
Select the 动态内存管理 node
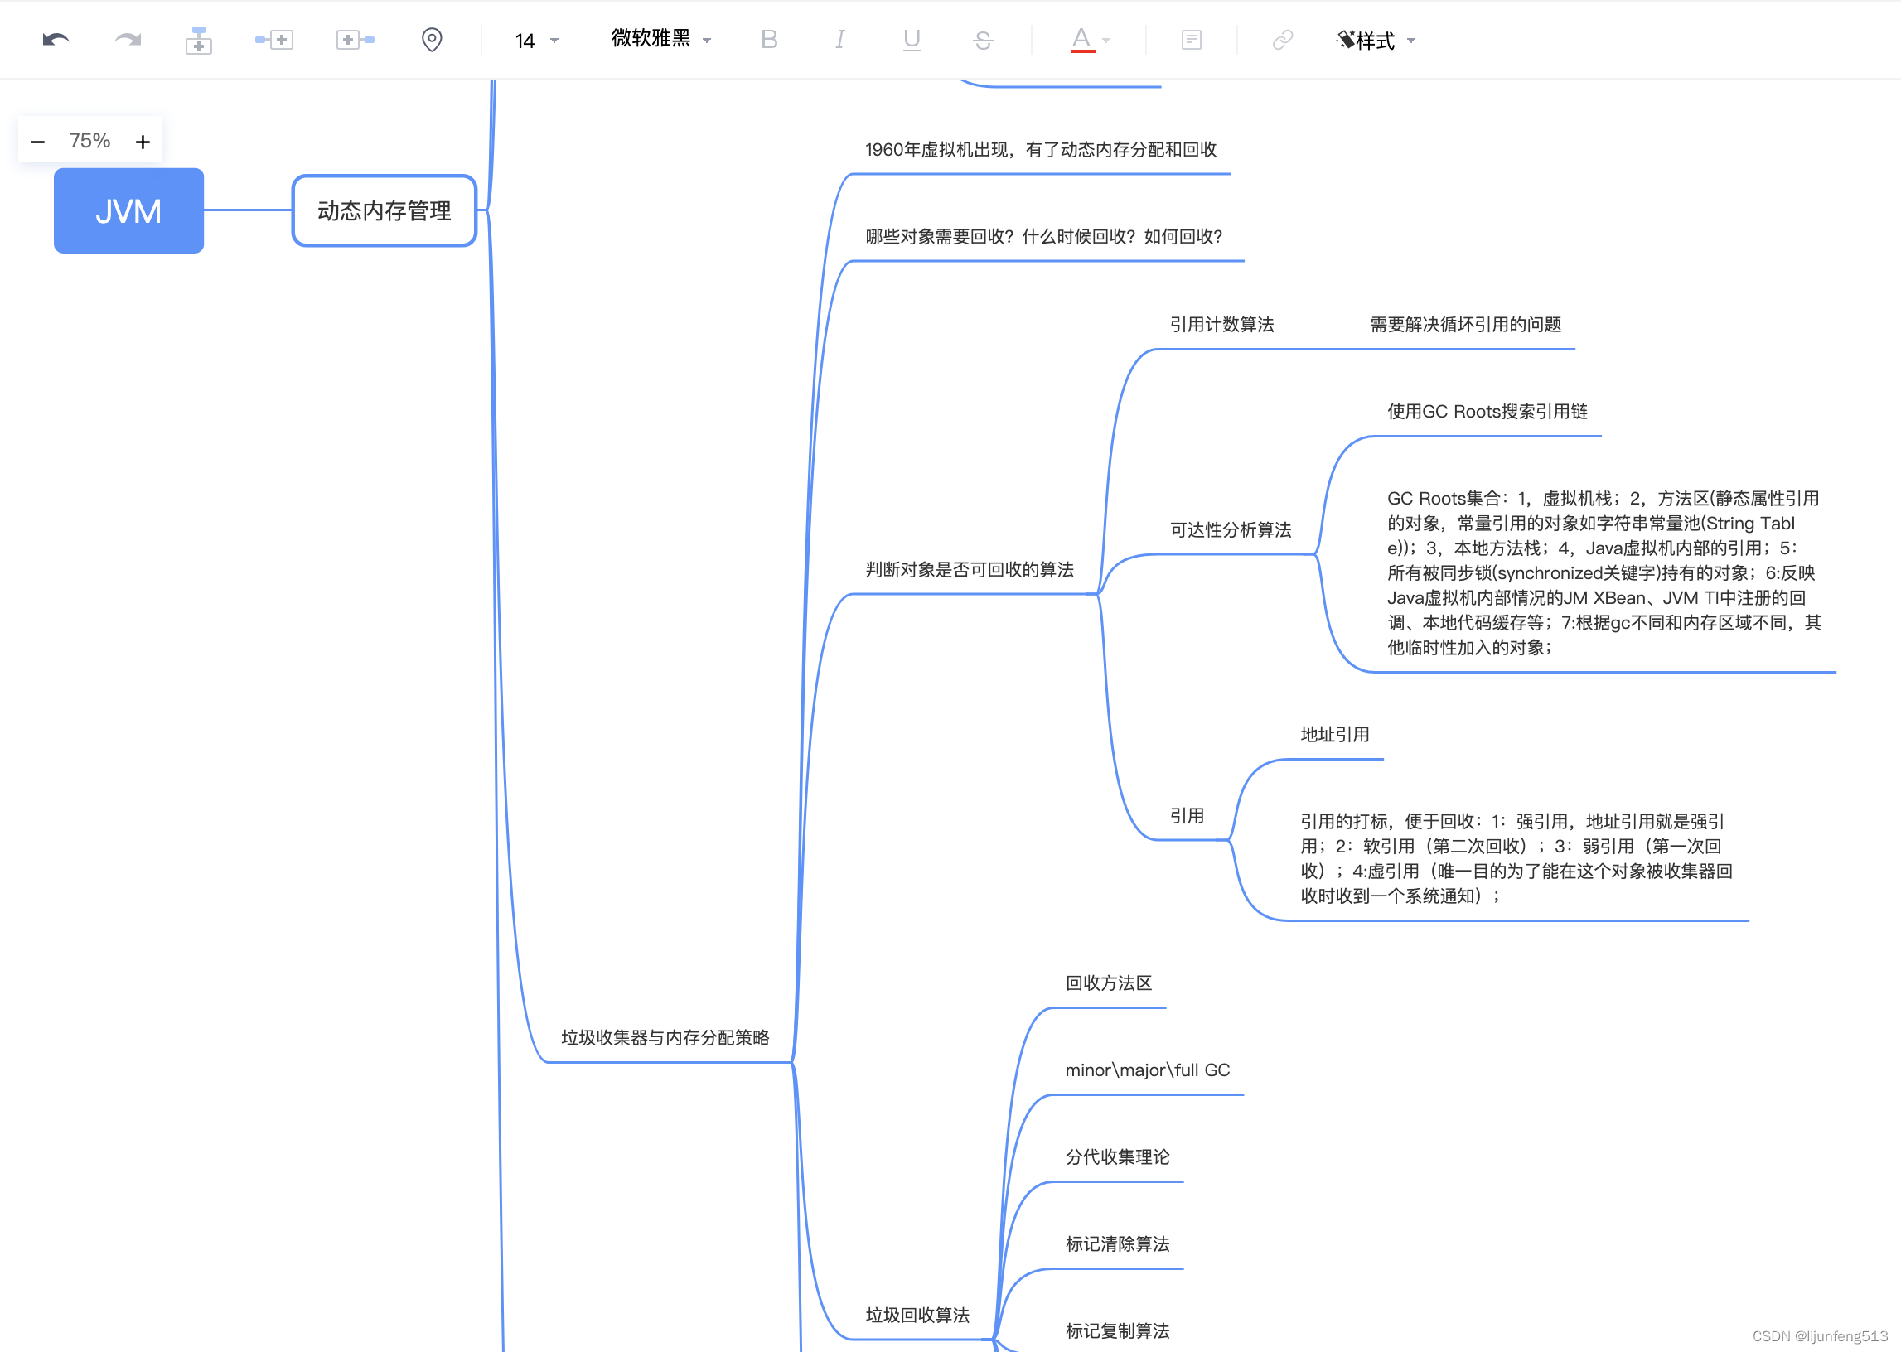[x=384, y=210]
